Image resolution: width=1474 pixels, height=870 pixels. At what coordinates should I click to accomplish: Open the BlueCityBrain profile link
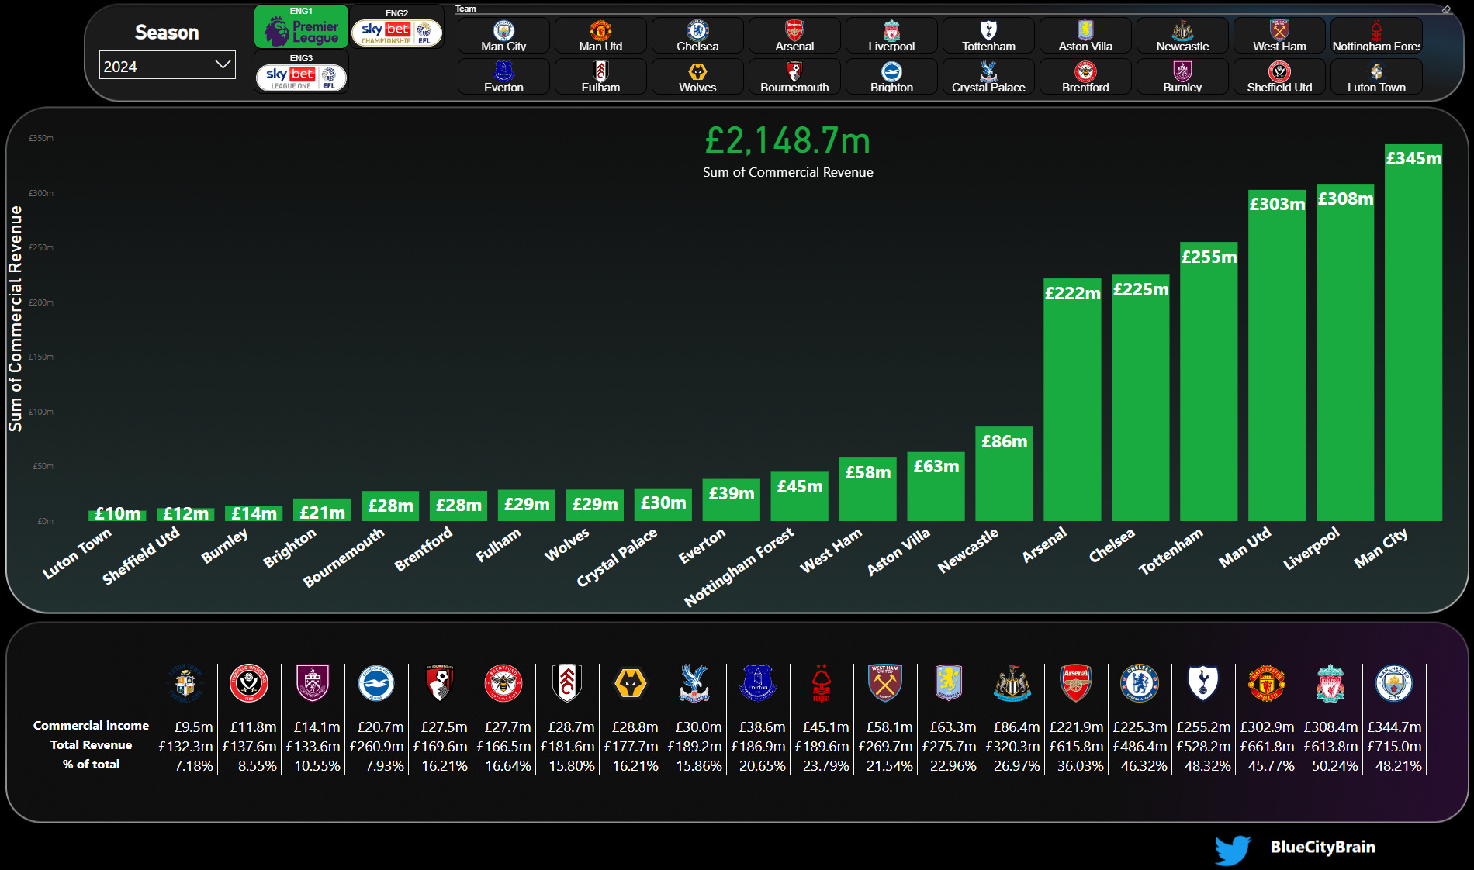tap(1323, 847)
